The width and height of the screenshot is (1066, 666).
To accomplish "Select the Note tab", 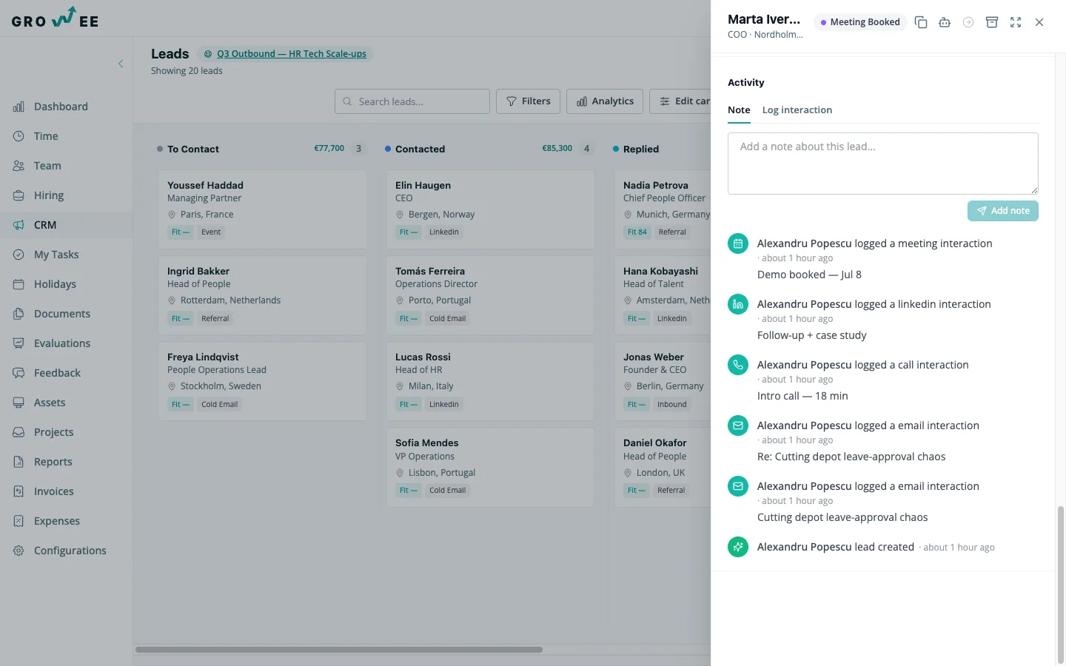I will coord(739,110).
